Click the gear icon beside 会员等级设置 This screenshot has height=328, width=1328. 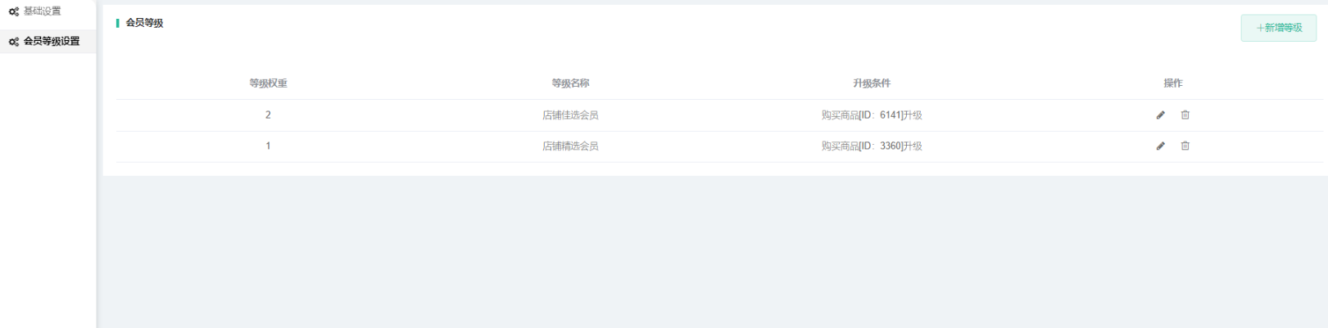point(14,42)
